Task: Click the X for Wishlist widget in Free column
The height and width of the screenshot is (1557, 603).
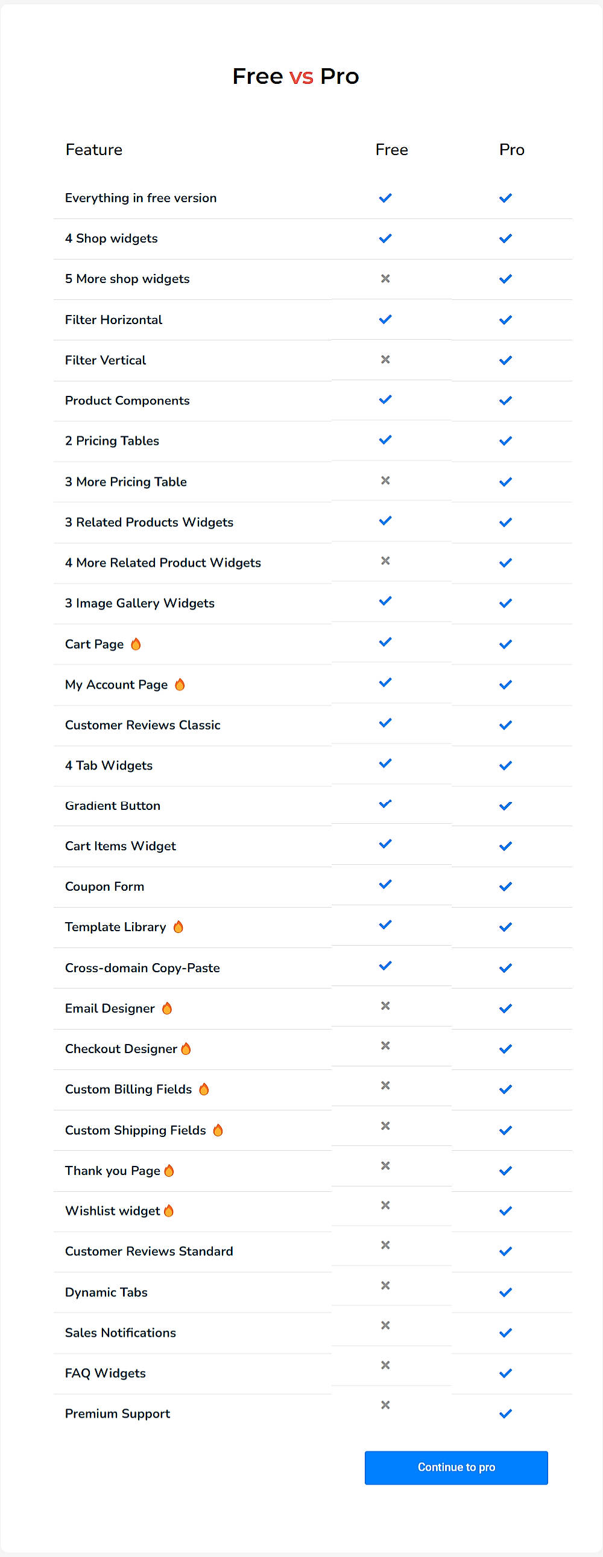Action: 385,1205
